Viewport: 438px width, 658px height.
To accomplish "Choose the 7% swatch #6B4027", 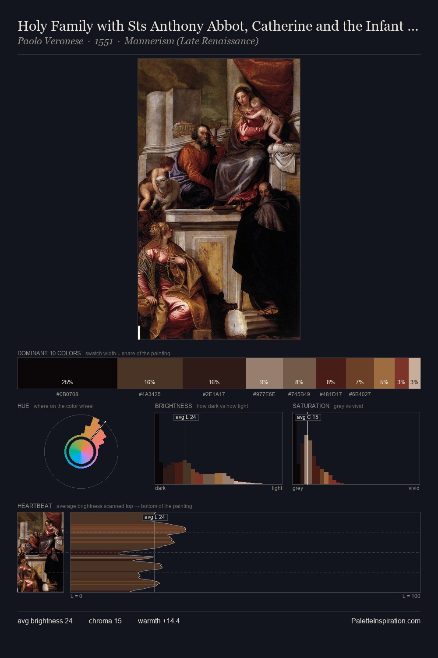I will coord(360,373).
